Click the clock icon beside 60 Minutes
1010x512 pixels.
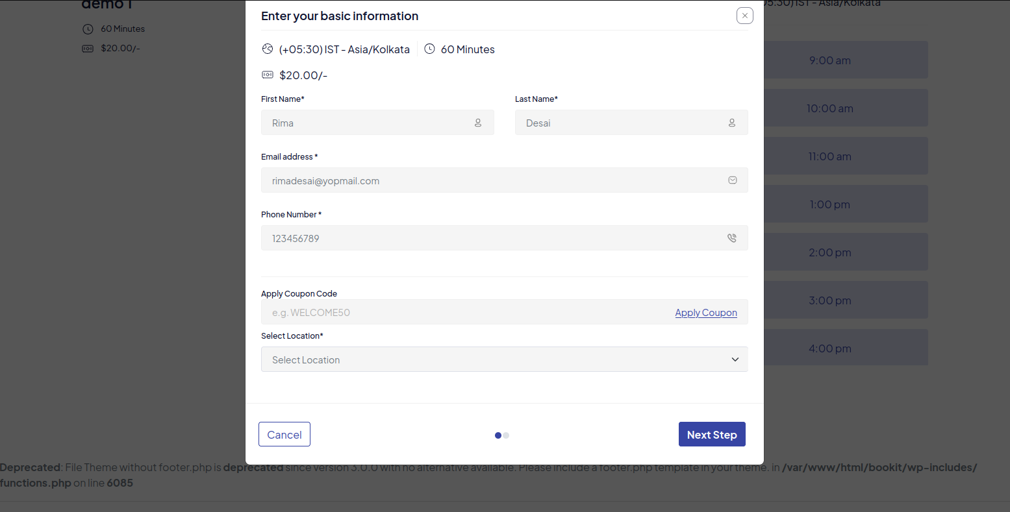[429, 49]
